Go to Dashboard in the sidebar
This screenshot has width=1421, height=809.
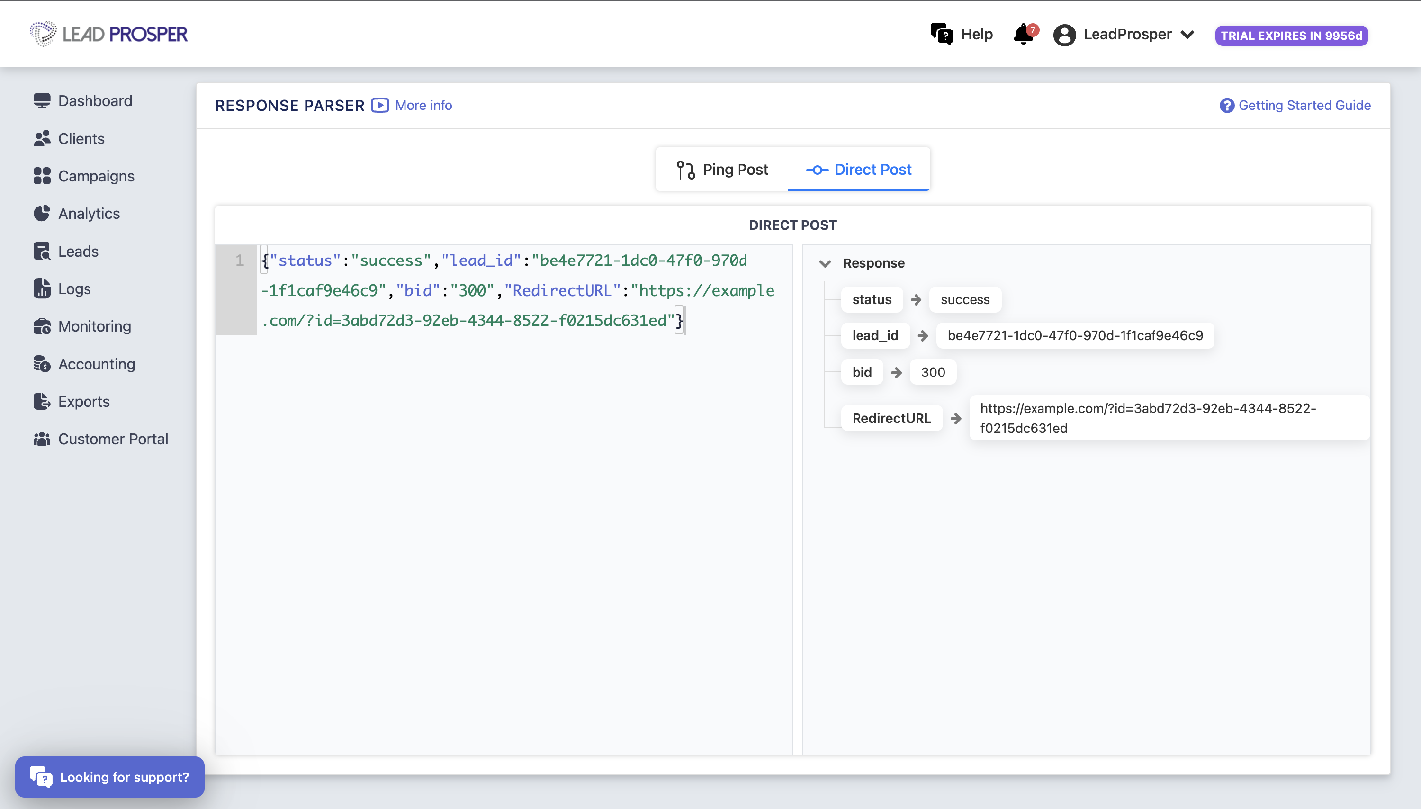point(83,100)
